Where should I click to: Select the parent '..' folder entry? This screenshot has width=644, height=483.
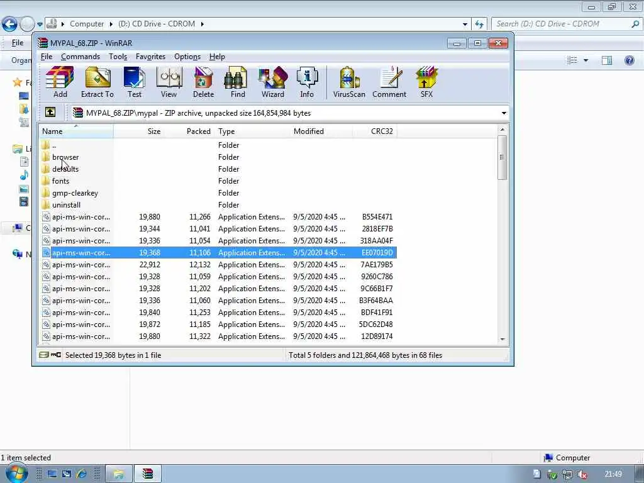tap(54, 145)
